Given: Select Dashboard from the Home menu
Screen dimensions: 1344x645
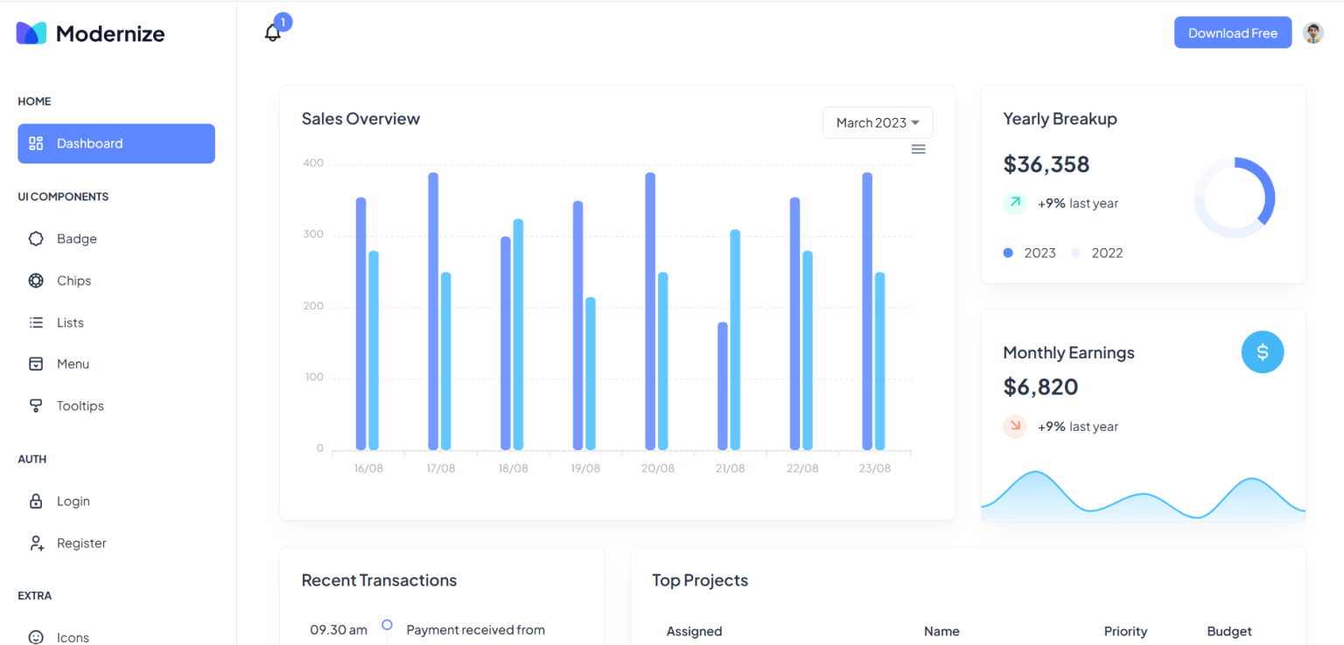Looking at the screenshot, I should point(90,143).
